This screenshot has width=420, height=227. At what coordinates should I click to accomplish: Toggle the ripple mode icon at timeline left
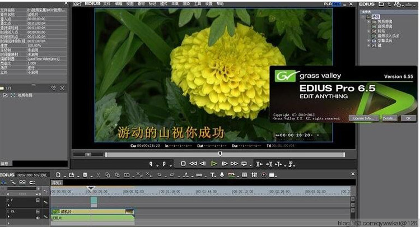(x=12, y=183)
